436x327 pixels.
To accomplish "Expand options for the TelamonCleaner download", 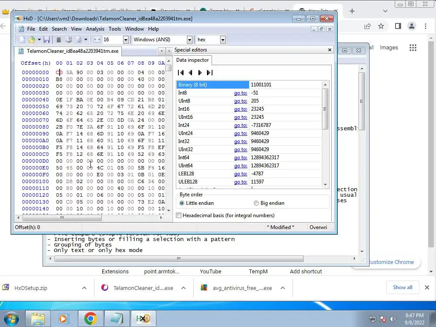I will tap(184, 288).
